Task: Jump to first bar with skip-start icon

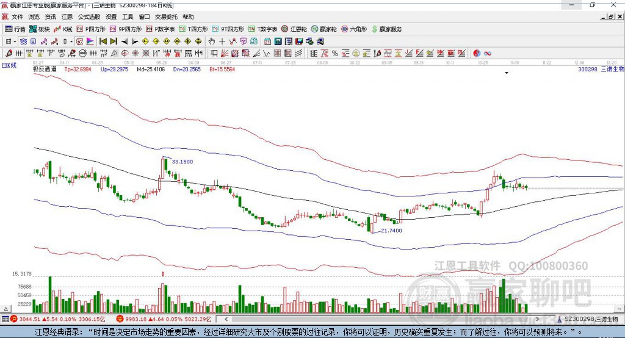Action: pos(103,41)
